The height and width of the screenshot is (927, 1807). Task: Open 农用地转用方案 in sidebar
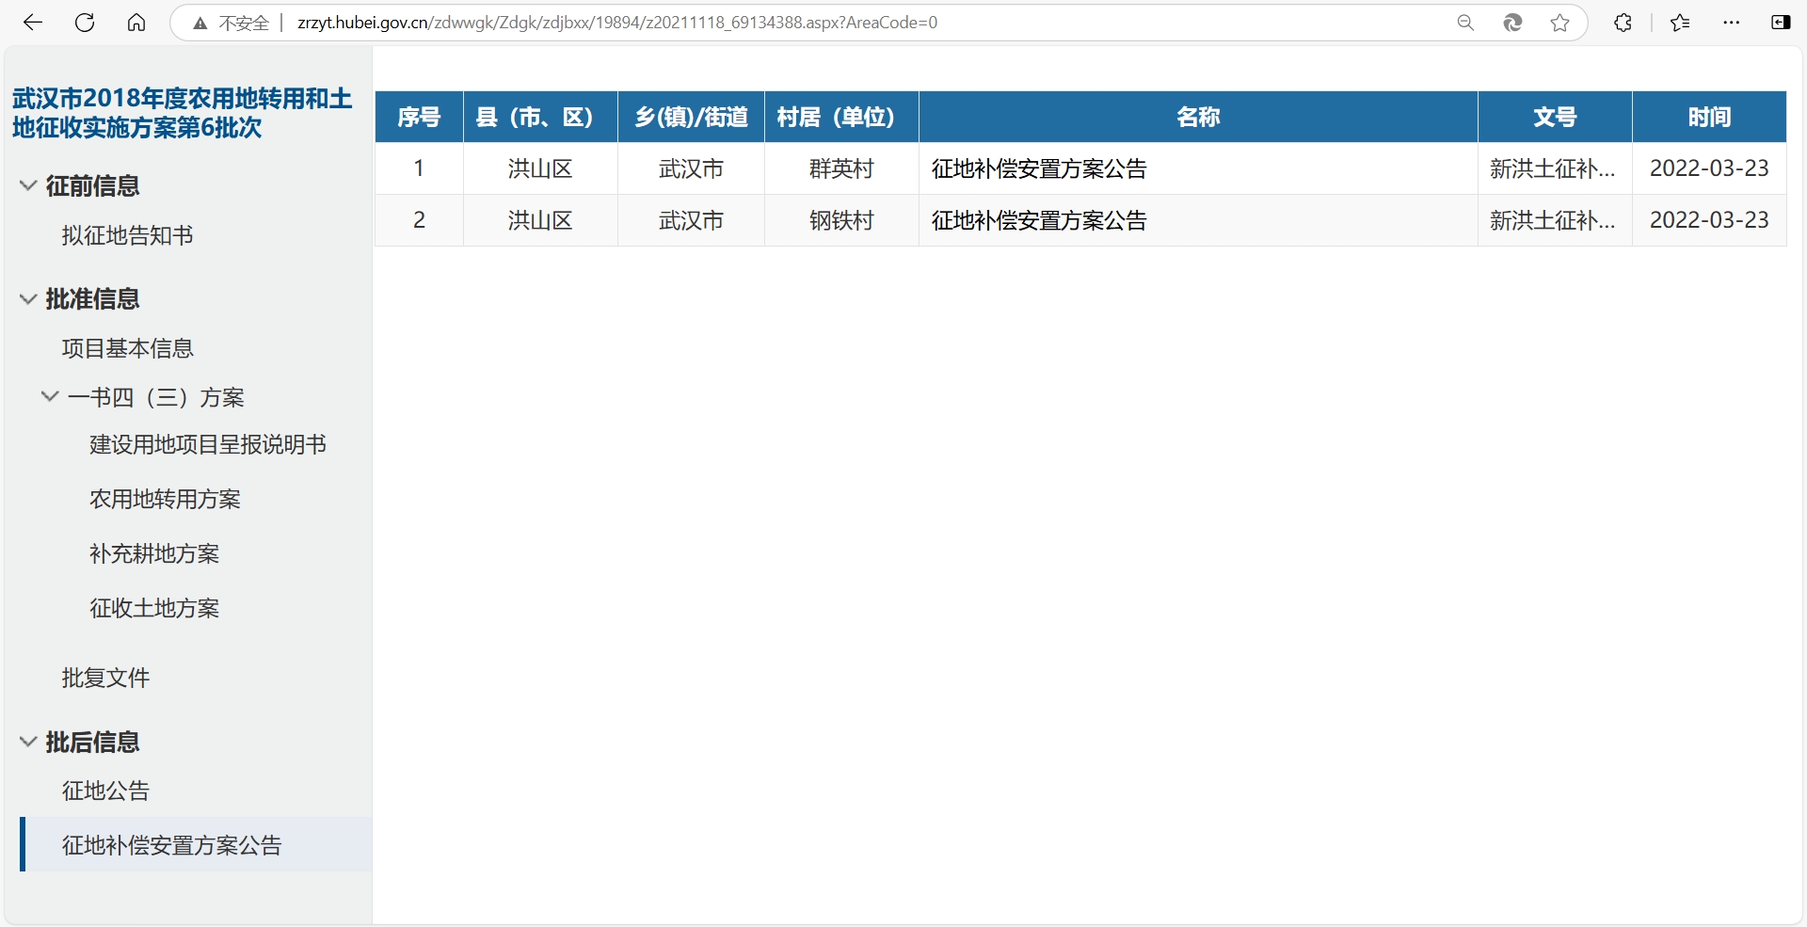165,499
